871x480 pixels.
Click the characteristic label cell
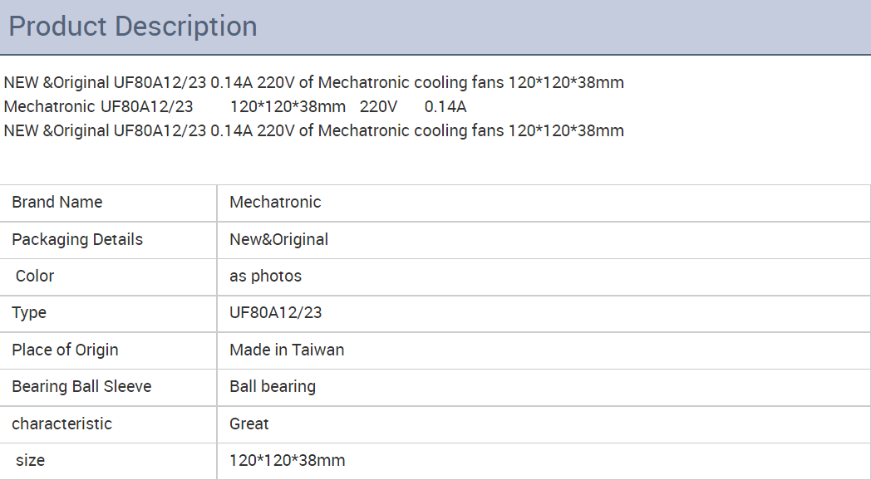pos(62,424)
